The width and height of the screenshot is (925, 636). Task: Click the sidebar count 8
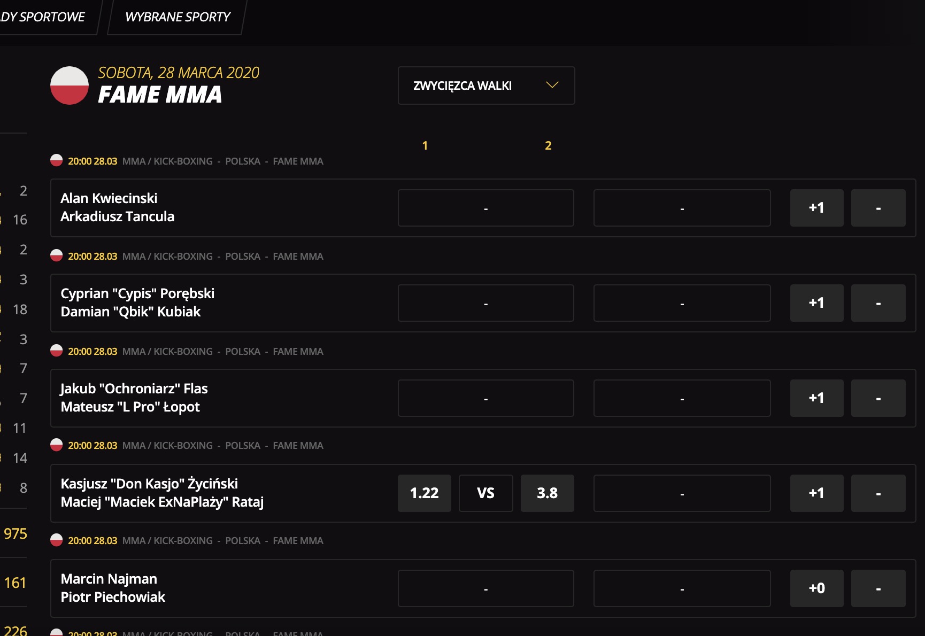click(24, 488)
